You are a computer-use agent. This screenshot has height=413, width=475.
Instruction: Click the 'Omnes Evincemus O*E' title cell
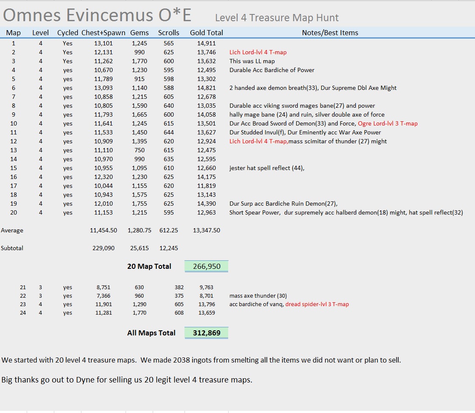tap(97, 15)
